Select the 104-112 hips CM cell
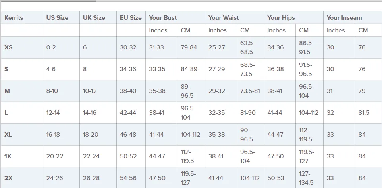Screen dimensions: 382x188 click(309, 113)
